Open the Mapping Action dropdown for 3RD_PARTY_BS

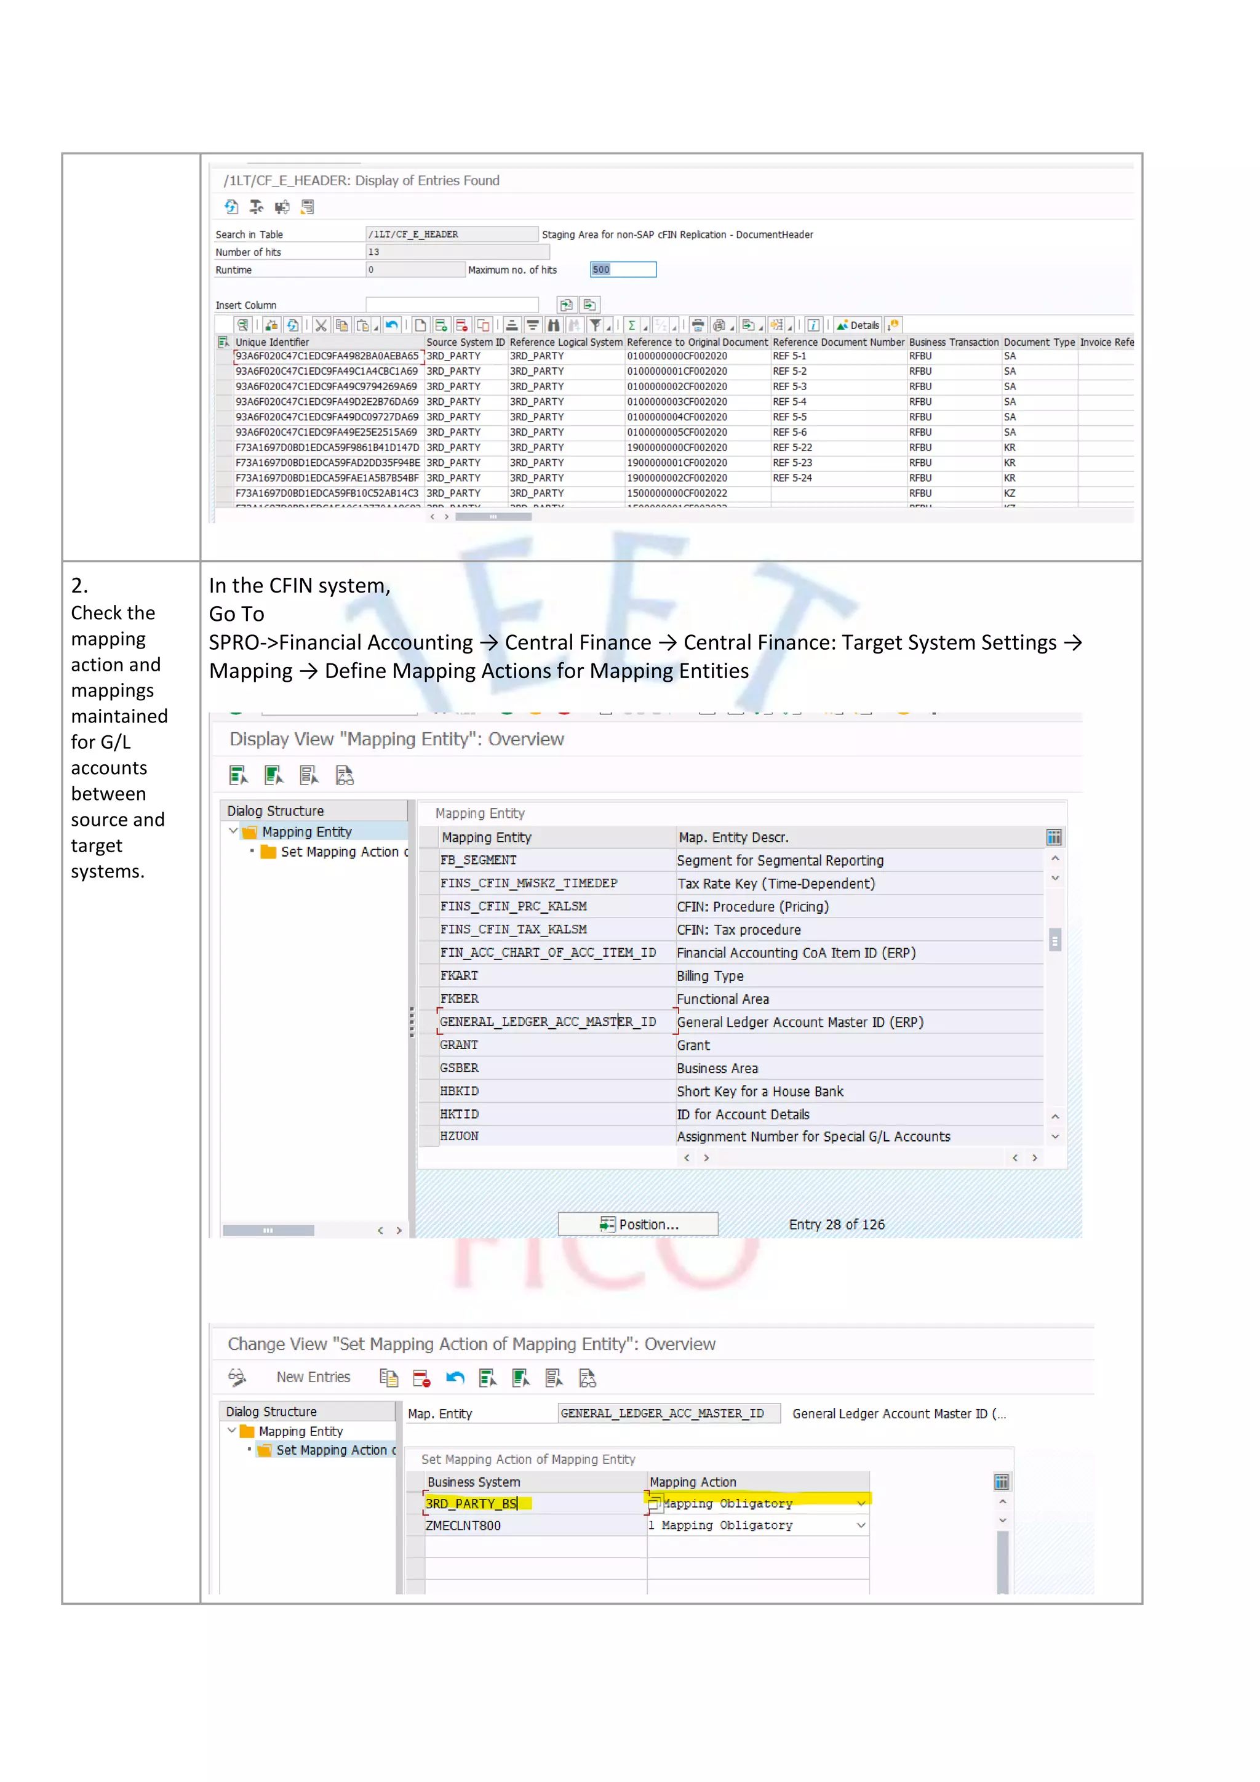(861, 1503)
